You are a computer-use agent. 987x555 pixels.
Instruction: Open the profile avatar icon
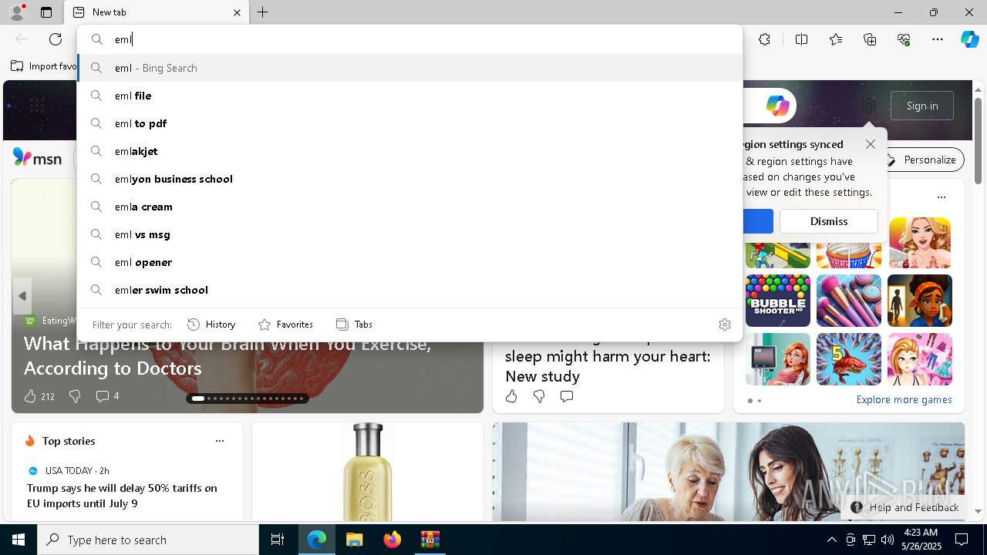(x=17, y=12)
